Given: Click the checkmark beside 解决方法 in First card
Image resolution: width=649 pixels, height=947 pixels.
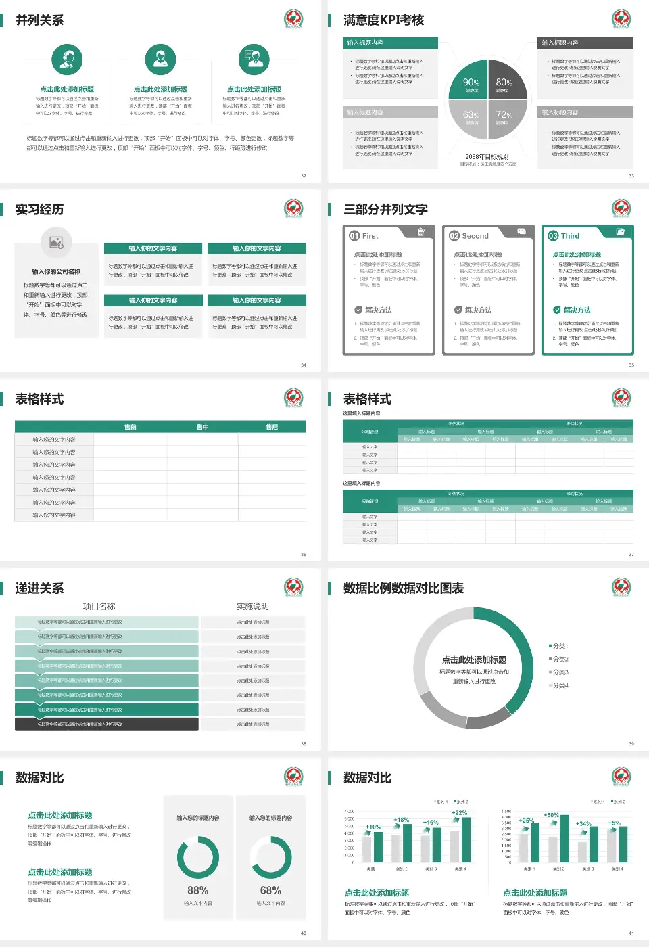Looking at the screenshot, I should click(358, 310).
